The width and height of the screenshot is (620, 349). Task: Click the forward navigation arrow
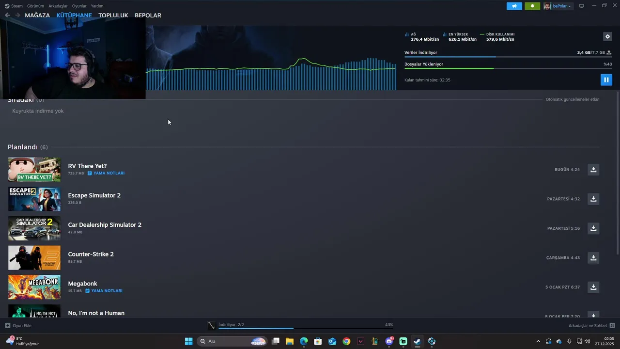tap(17, 15)
